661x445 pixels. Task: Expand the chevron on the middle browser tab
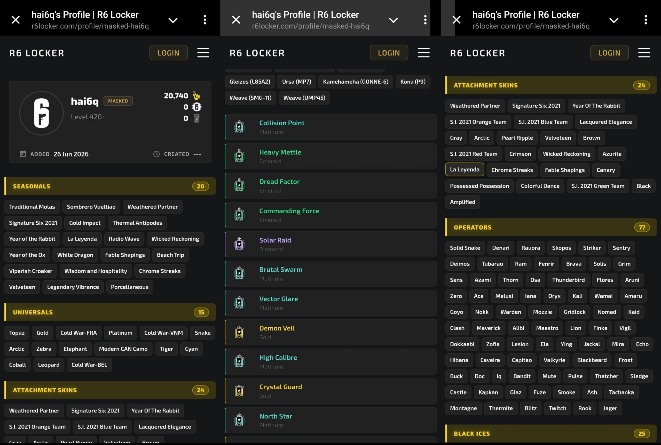[x=393, y=20]
